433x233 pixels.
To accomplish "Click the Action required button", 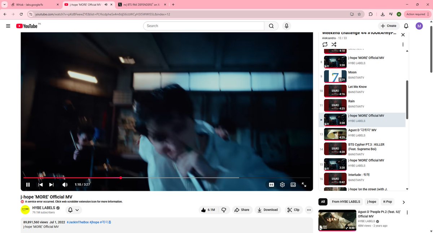I will coord(417,14).
